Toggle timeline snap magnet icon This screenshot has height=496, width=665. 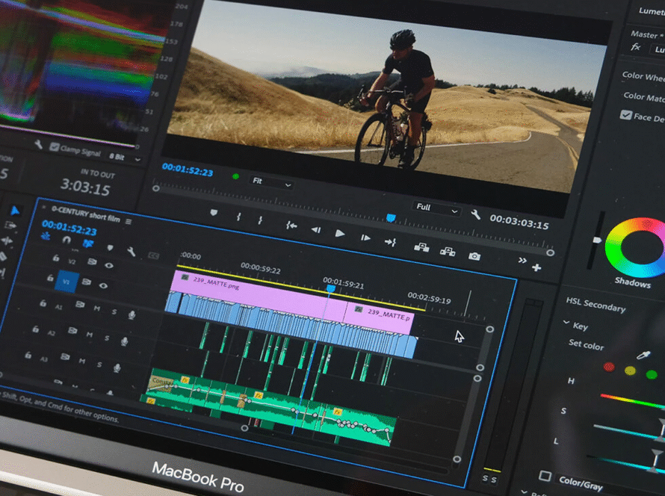click(66, 240)
